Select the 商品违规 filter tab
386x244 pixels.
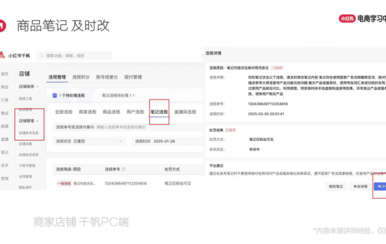point(111,112)
